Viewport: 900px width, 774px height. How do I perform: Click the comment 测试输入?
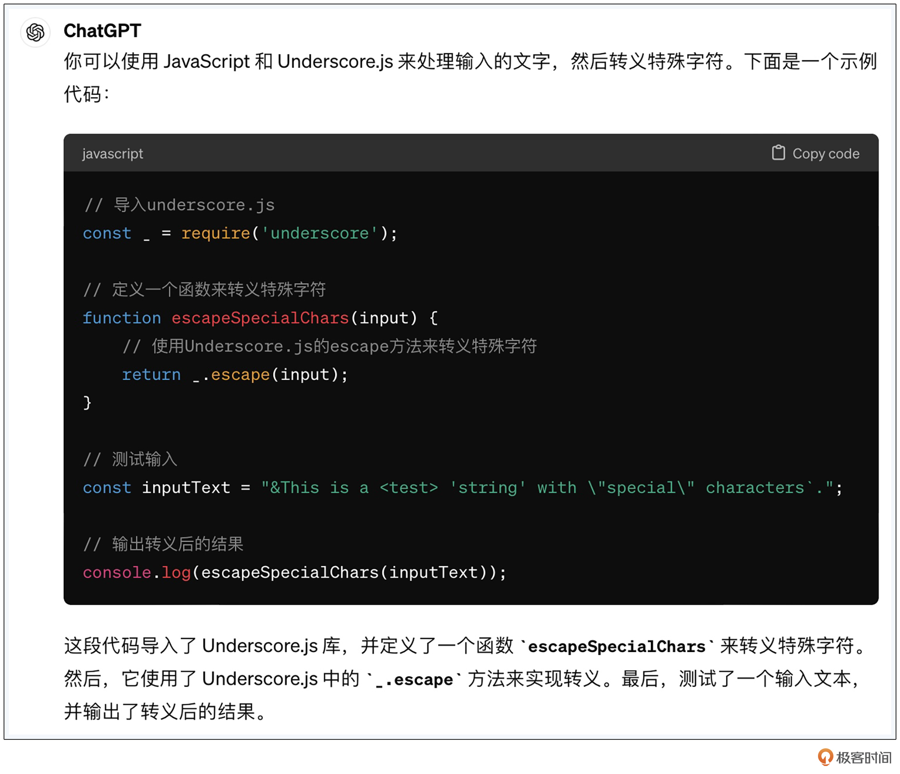coord(130,459)
